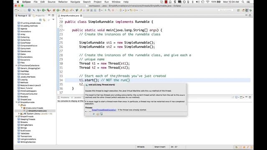267x150 pixels.
Task: Click the Search flashlight toolbar icon
Action: tap(71, 10)
